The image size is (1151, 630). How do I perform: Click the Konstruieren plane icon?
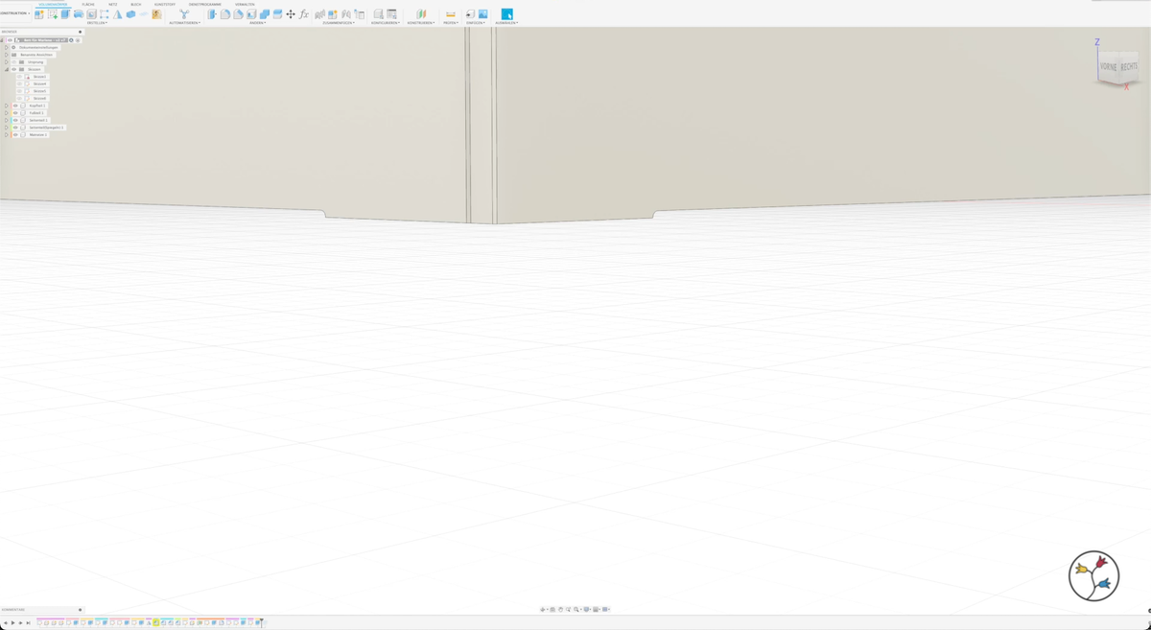pos(421,14)
